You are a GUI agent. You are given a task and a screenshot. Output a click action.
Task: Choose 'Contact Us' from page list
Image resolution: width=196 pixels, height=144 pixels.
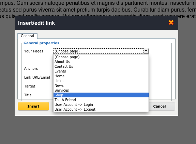click(101, 66)
